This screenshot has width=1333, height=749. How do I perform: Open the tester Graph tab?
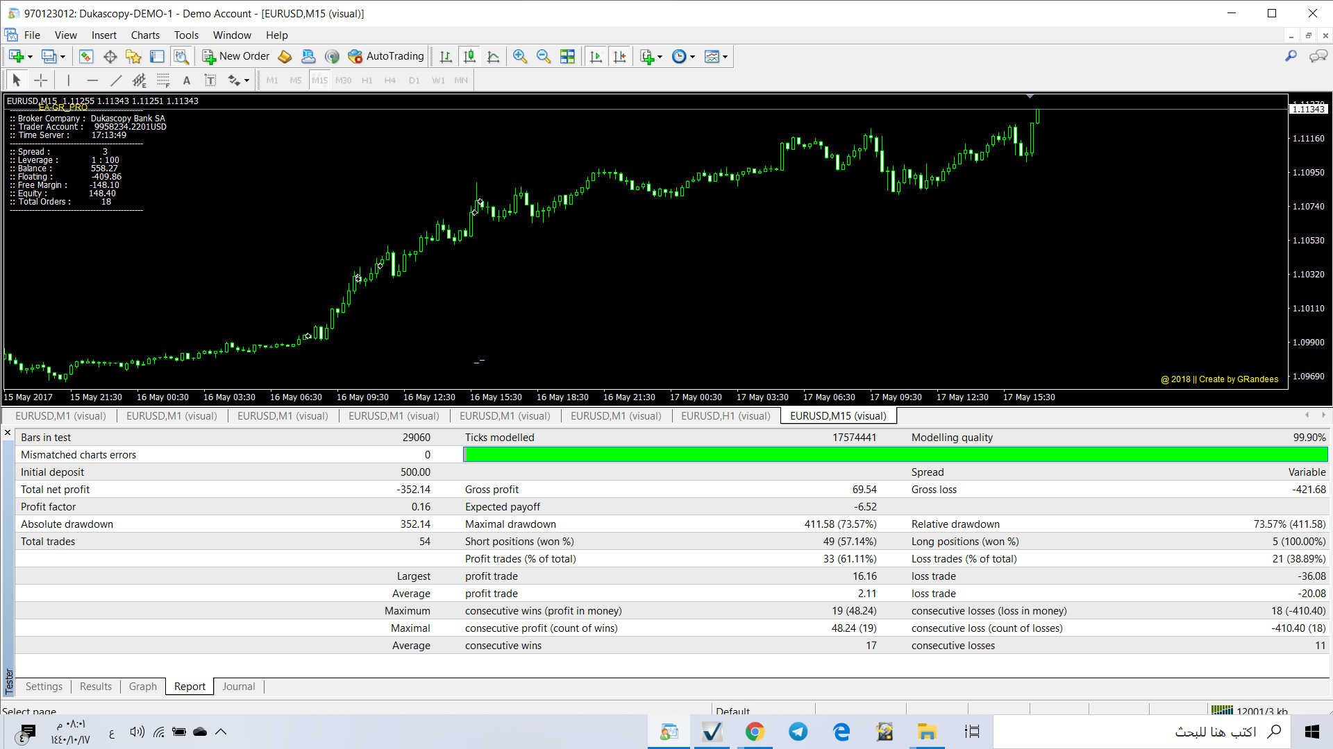(143, 687)
